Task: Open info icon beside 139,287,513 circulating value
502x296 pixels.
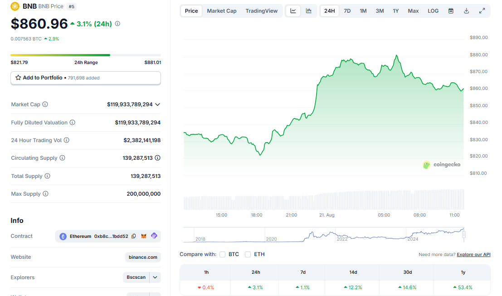Action: (x=157, y=158)
